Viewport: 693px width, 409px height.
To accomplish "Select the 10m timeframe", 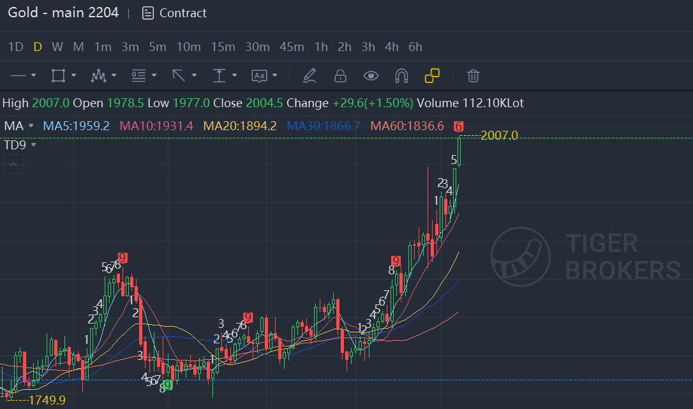I will tap(188, 47).
